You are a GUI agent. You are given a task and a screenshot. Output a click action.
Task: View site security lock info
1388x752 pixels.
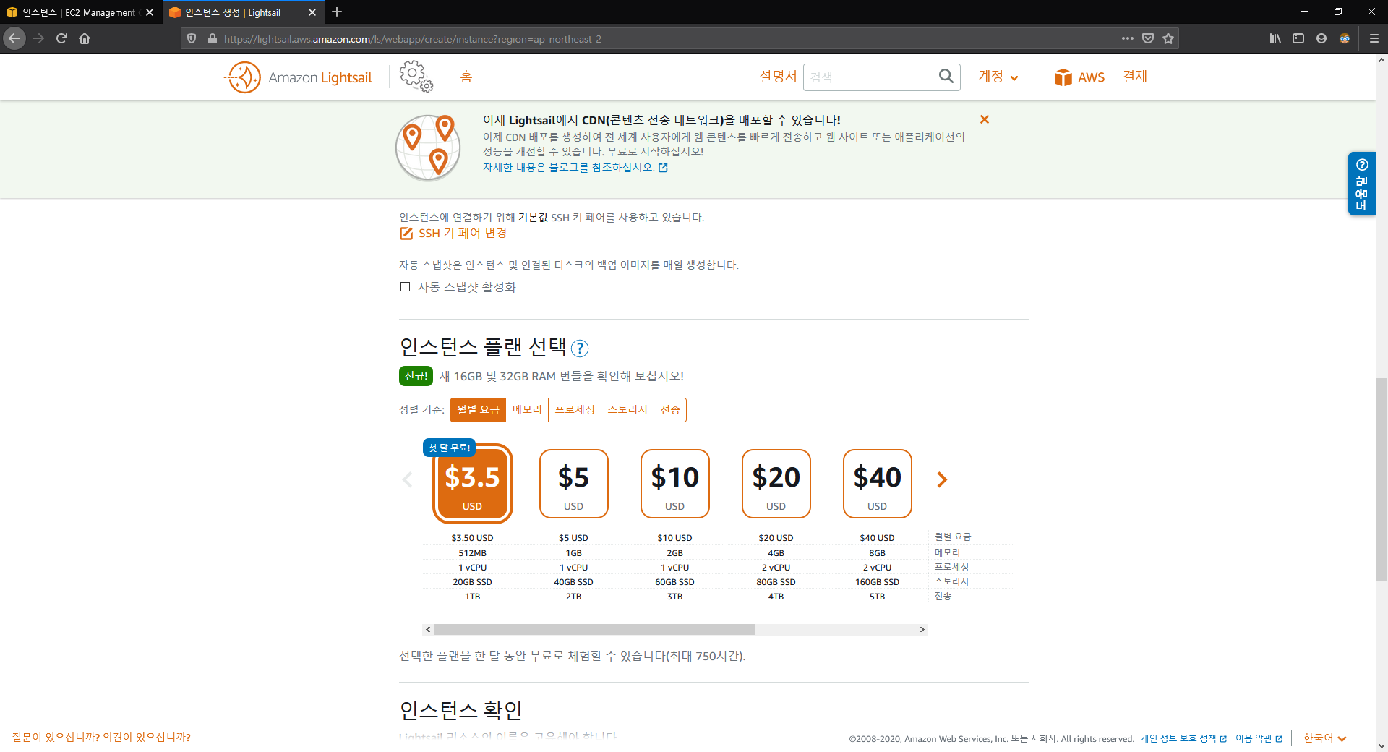pyautogui.click(x=212, y=38)
